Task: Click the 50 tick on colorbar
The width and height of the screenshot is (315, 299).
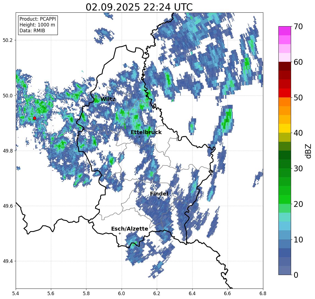Action: [298, 98]
